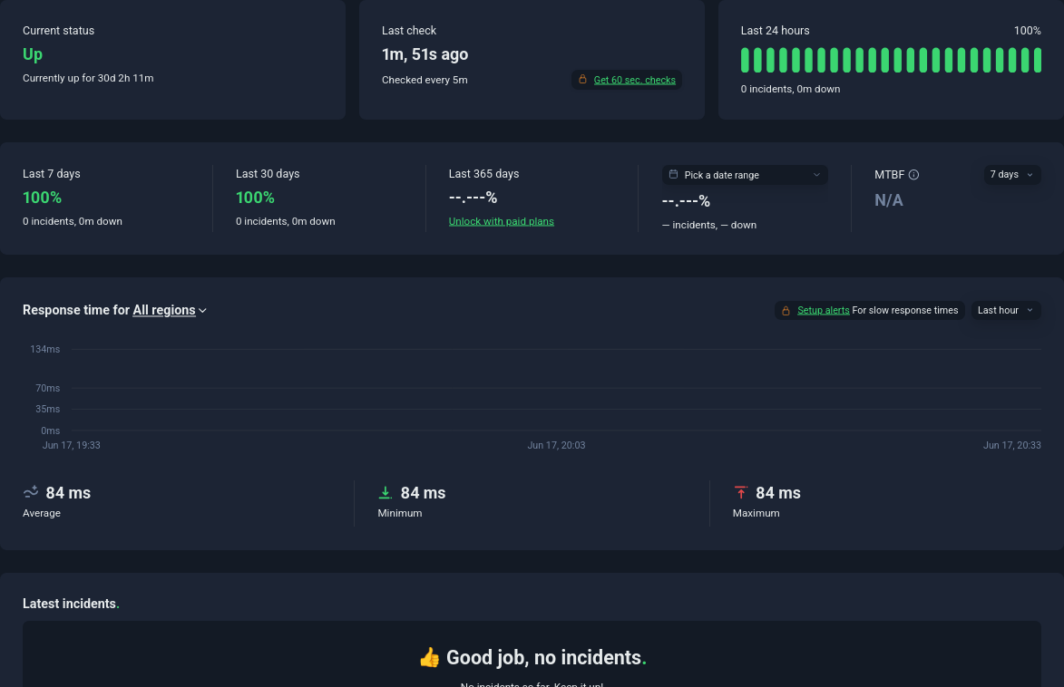Screen dimensions: 1064x687
Task: Click the Currently up for 30d 2h 11m text
Action: point(88,78)
